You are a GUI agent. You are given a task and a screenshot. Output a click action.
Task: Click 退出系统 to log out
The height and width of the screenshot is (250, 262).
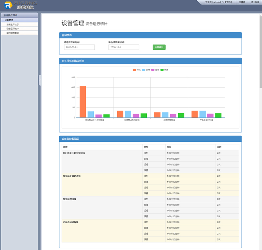click(x=255, y=2)
